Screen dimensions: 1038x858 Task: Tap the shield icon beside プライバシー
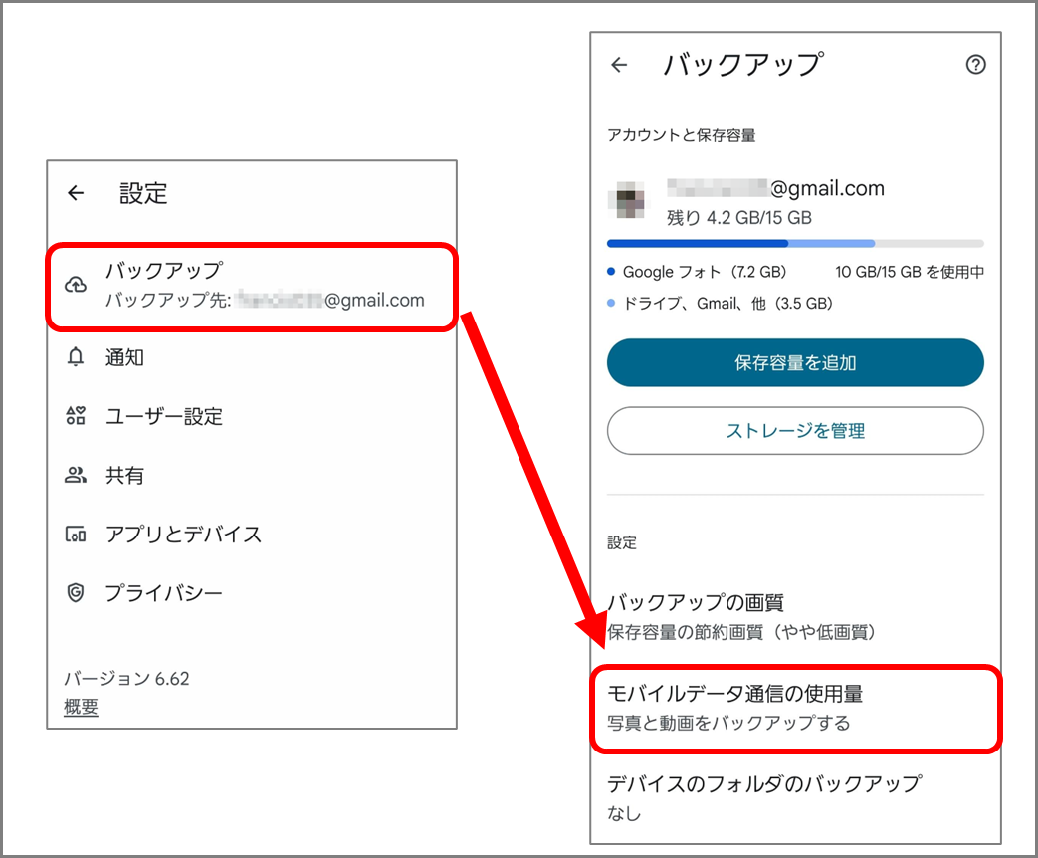pyautogui.click(x=76, y=592)
